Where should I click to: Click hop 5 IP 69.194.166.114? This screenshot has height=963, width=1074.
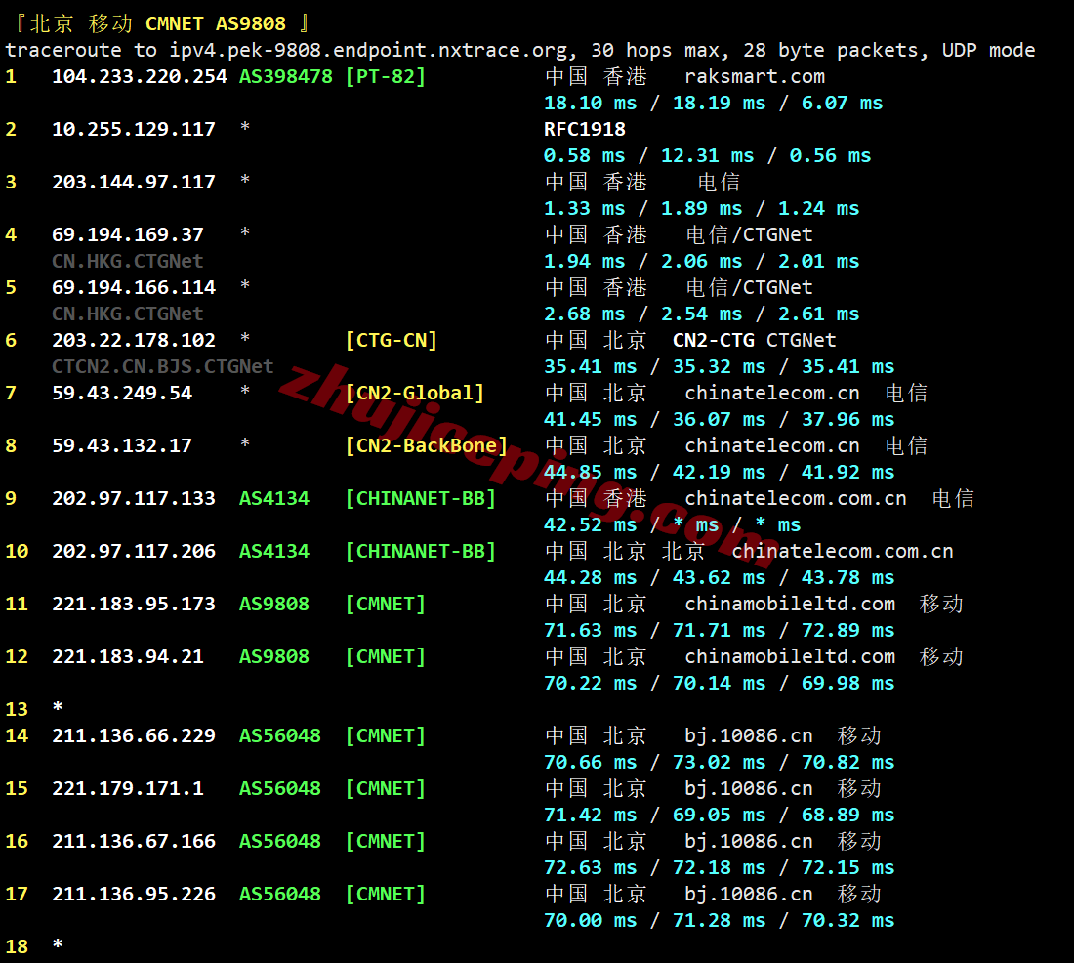[134, 288]
